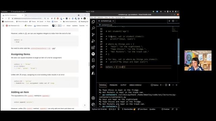Close the terminal panel
The image size is (216, 121).
click(x=177, y=85)
